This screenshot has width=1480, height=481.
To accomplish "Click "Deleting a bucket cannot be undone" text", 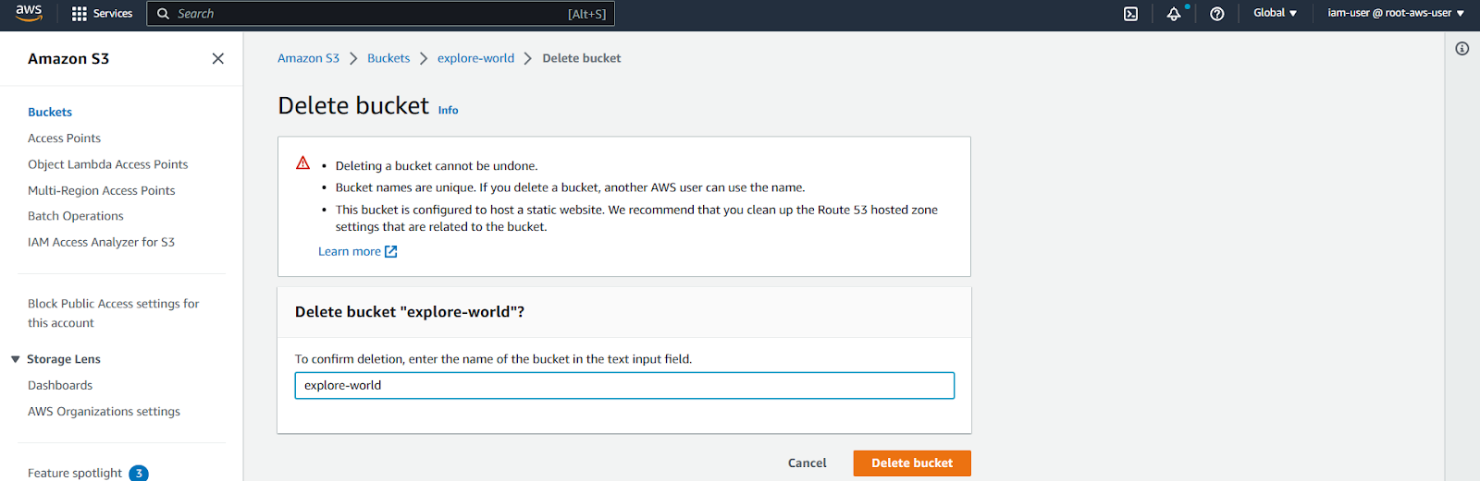I will (437, 166).
